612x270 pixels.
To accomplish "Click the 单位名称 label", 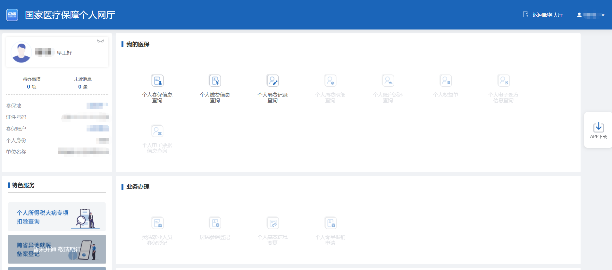I will 16,152.
